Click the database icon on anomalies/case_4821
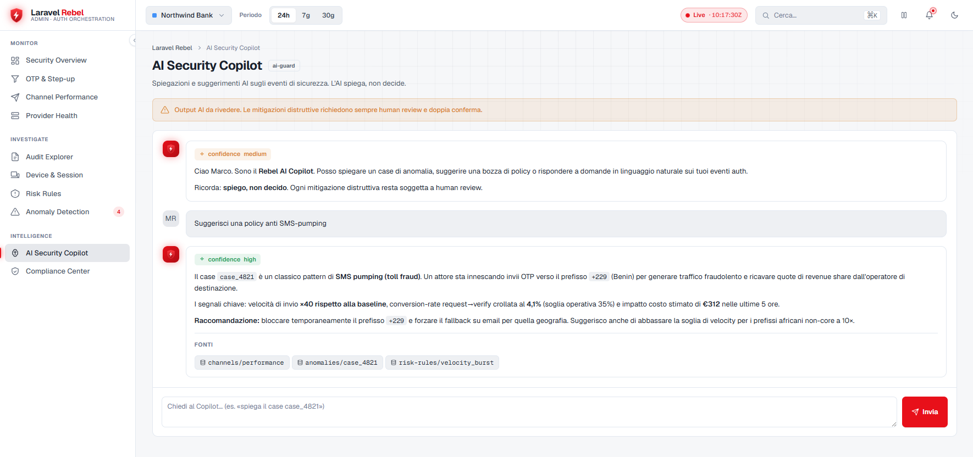Screen dimensions: 973x457 click(x=300, y=363)
